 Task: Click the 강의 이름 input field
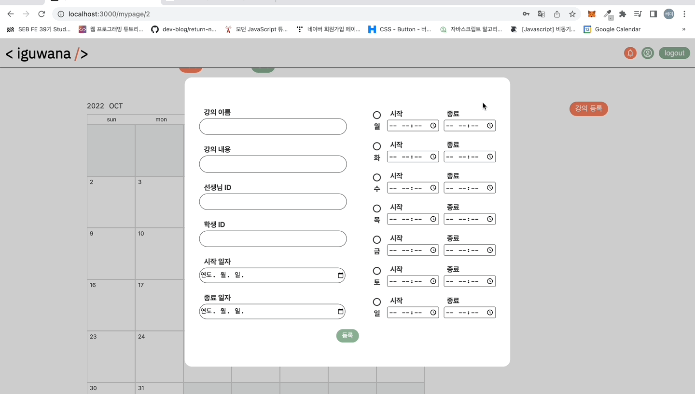click(273, 127)
